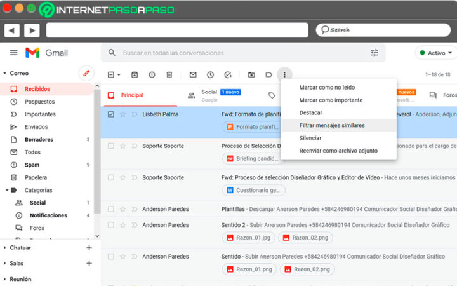Click the Move to folder icon
The image size is (457, 286).
tap(251, 75)
